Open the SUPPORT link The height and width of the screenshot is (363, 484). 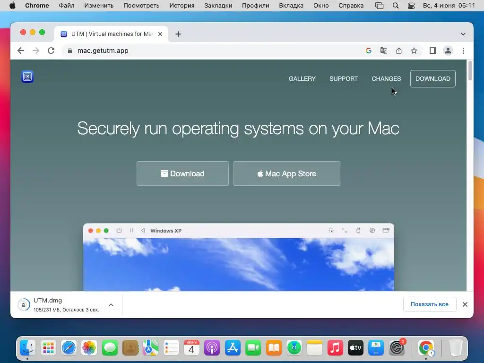(344, 79)
